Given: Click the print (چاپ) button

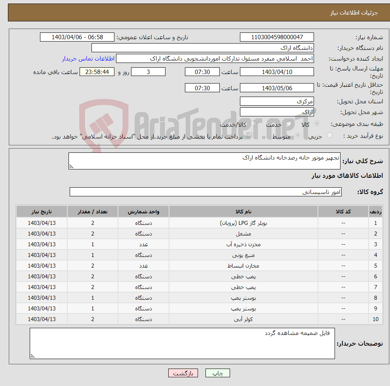Looking at the screenshot, I should [218, 373].
